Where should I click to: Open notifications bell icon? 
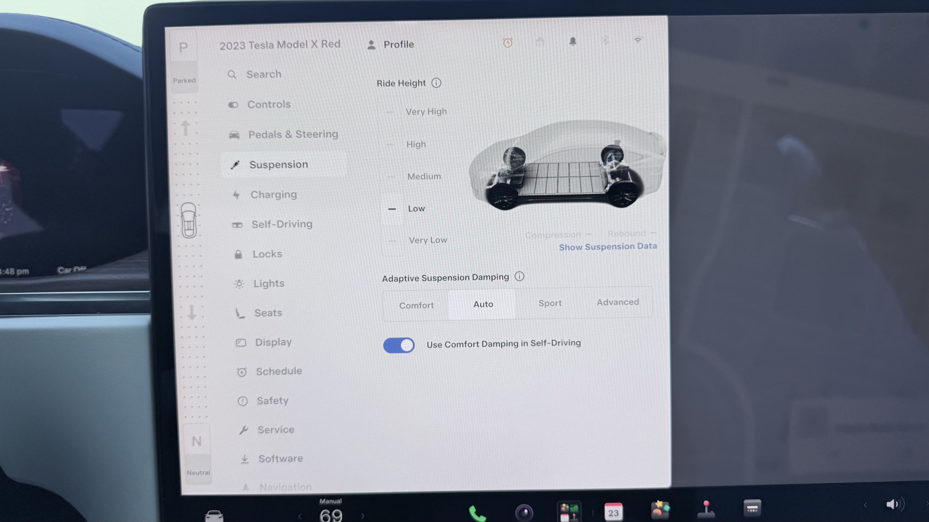click(x=573, y=41)
